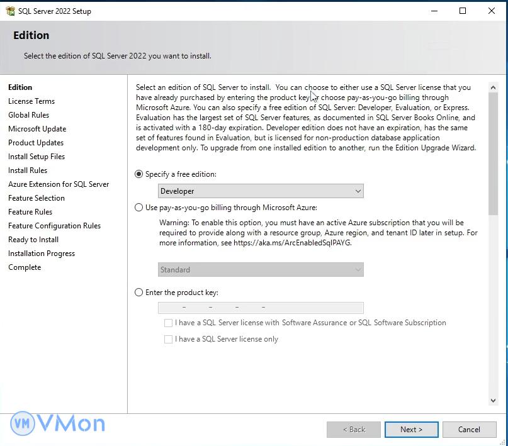Open Azure Extension for SQL Server step
The image size is (508, 446).
click(x=59, y=184)
